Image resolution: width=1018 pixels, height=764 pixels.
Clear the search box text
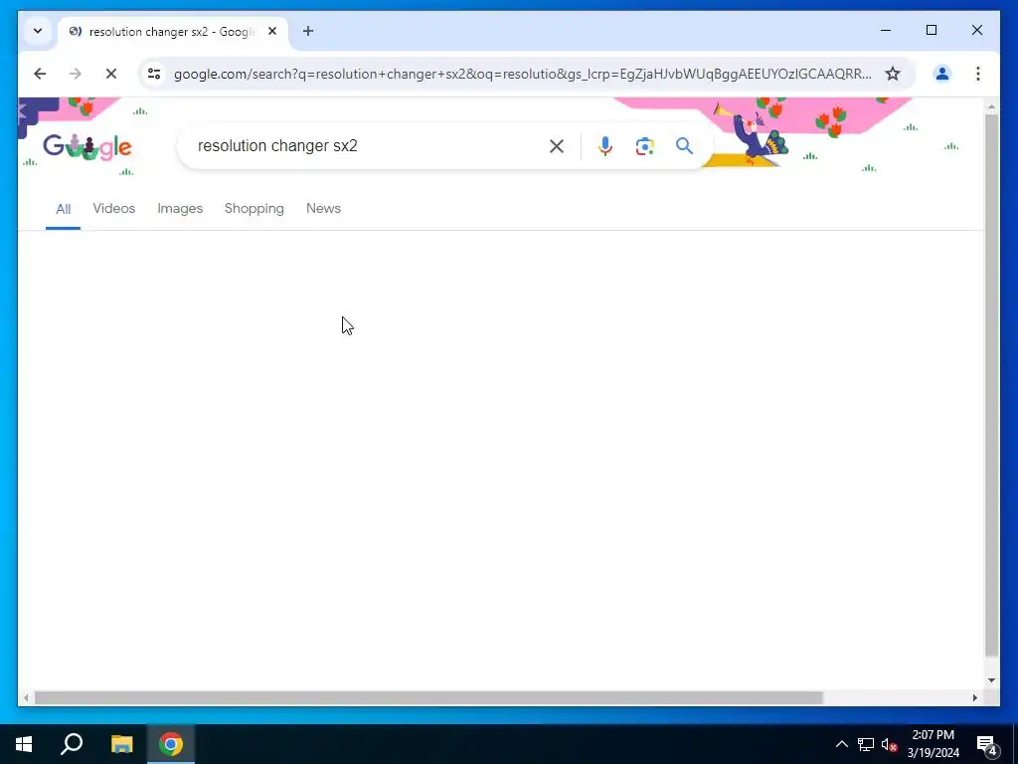click(x=557, y=146)
